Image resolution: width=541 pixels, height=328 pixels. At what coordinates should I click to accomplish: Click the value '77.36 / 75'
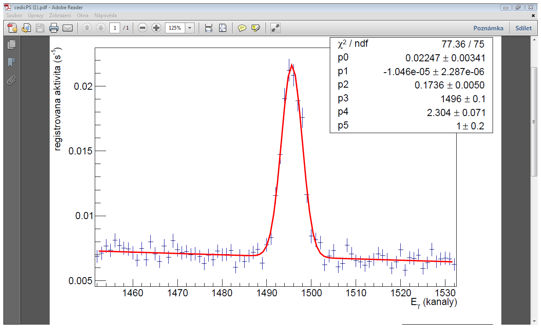pos(463,44)
